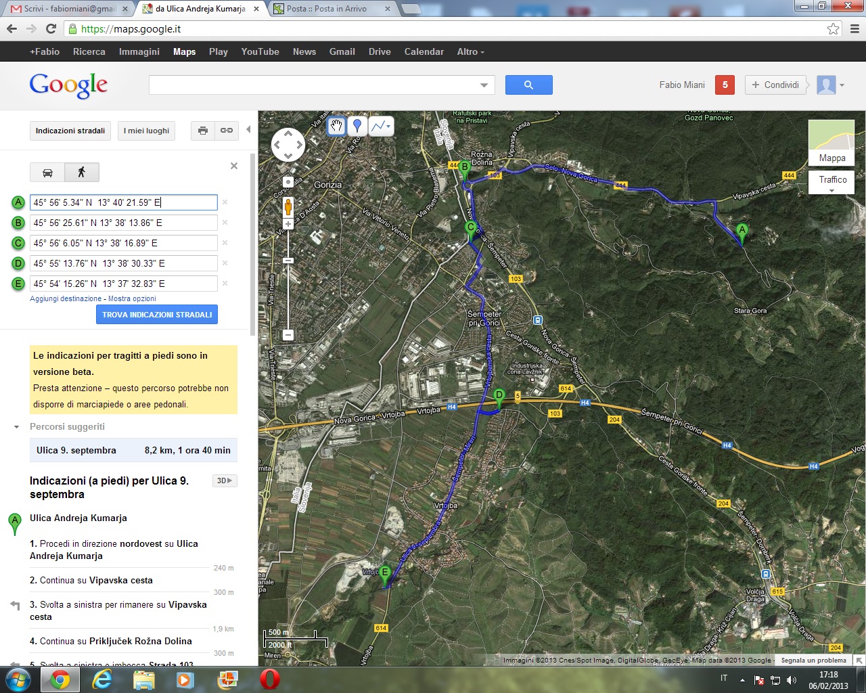Open Opera from the taskbar
This screenshot has height=693, width=866.
[270, 679]
